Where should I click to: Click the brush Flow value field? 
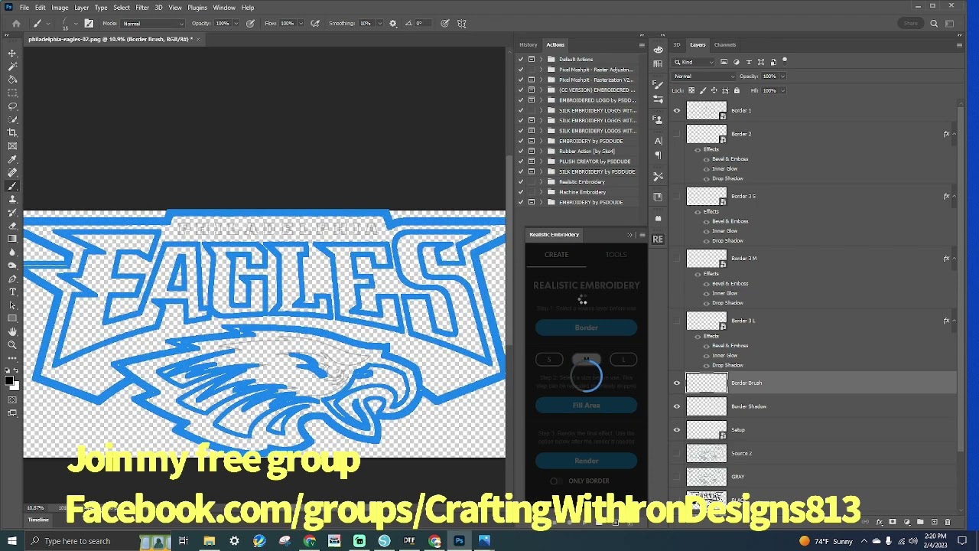[288, 24]
